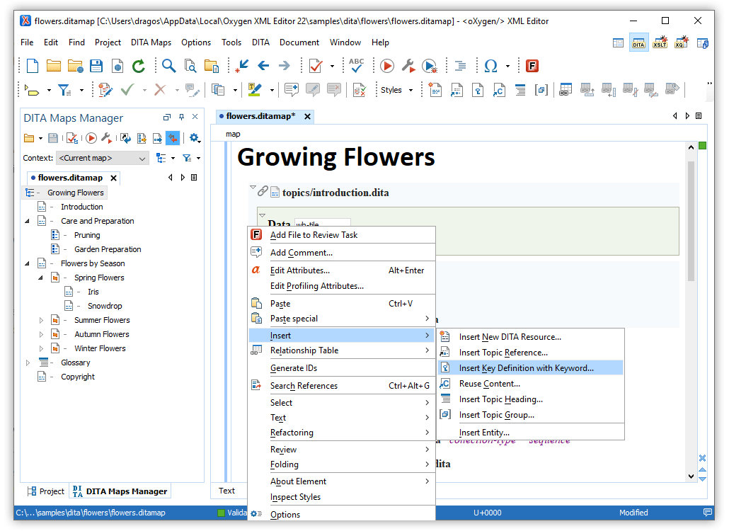Collapse the Care and Preparation tree node
The height and width of the screenshot is (531, 729).
[x=27, y=221]
